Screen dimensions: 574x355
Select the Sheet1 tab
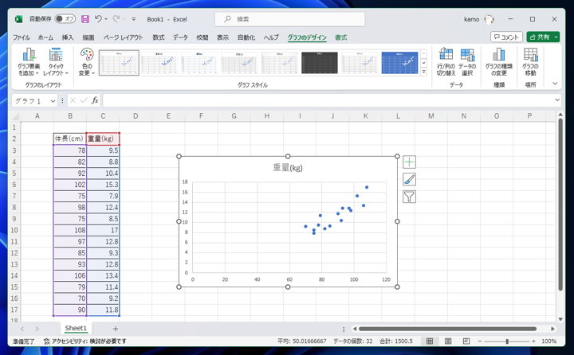pos(76,328)
